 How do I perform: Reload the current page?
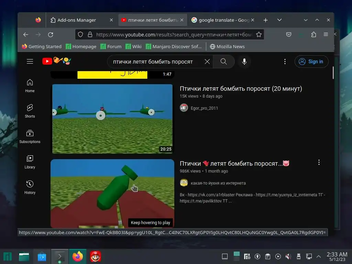point(51,35)
